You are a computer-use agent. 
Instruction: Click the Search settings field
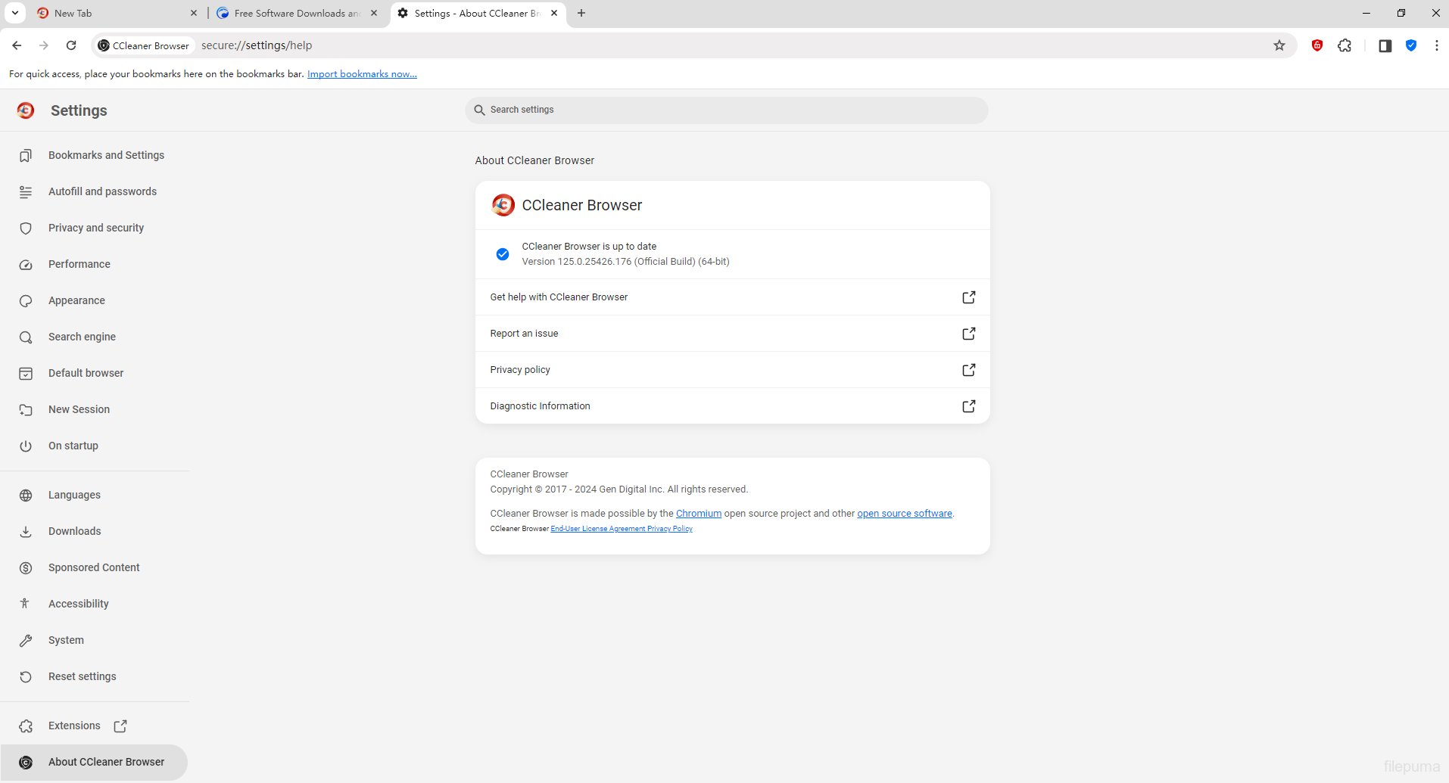[x=727, y=110]
